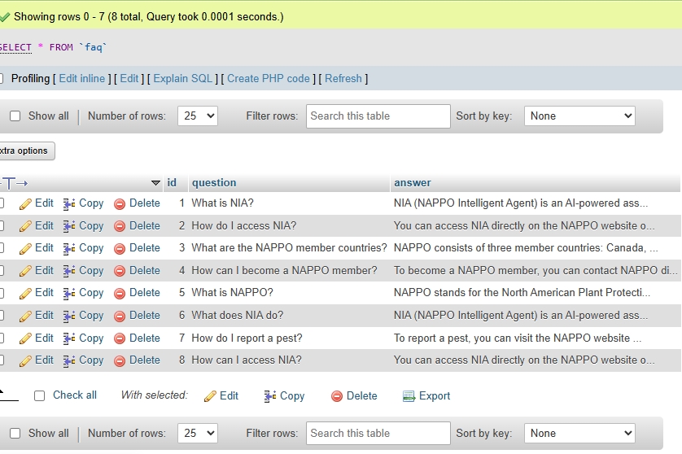Open the Extra options button

click(27, 151)
